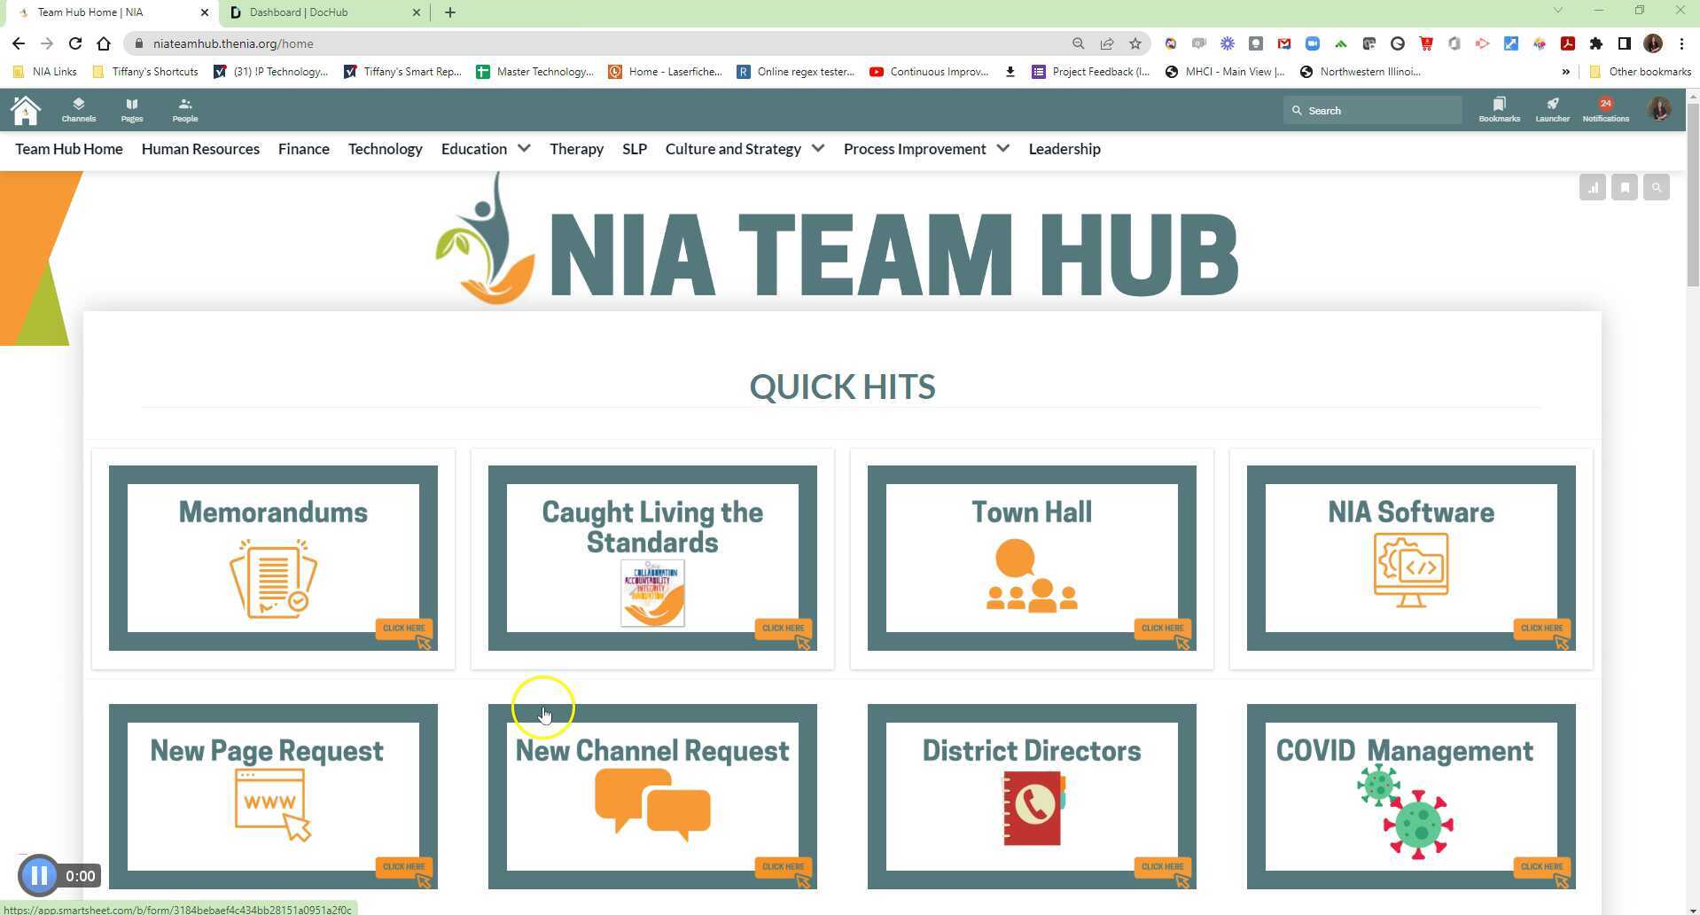1700x915 pixels.
Task: Open your profile avatar menu
Action: point(1659,109)
